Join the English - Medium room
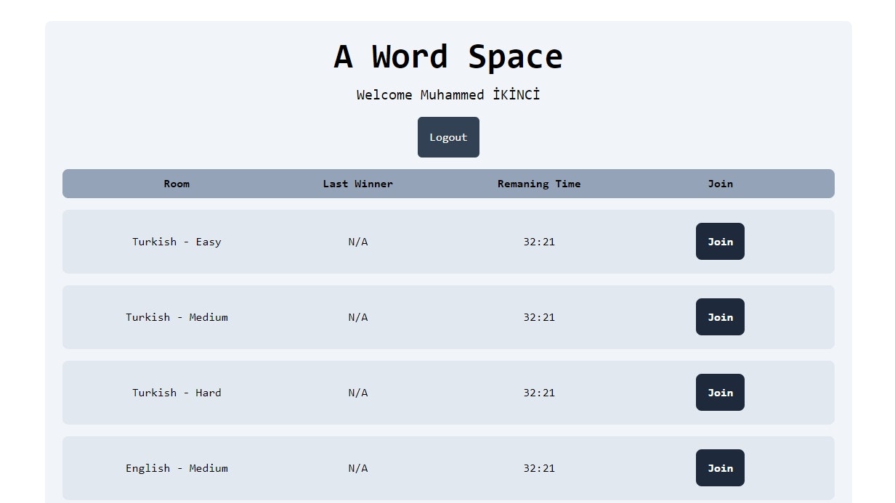The width and height of the screenshot is (895, 503). pyautogui.click(x=720, y=467)
